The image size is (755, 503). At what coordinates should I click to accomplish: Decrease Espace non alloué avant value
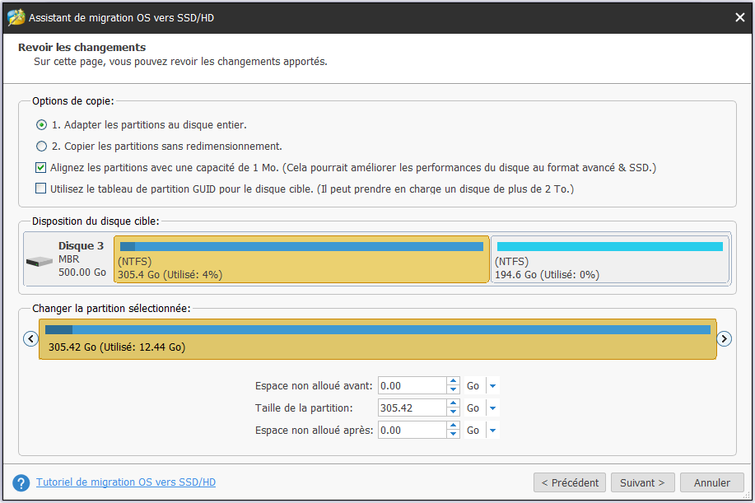pos(453,390)
